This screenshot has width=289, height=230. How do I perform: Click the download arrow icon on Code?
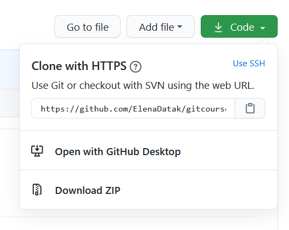pyautogui.click(x=218, y=27)
